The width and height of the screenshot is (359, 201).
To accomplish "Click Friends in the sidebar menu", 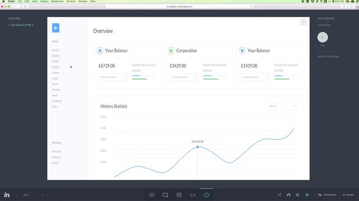I will pyautogui.click(x=56, y=90).
